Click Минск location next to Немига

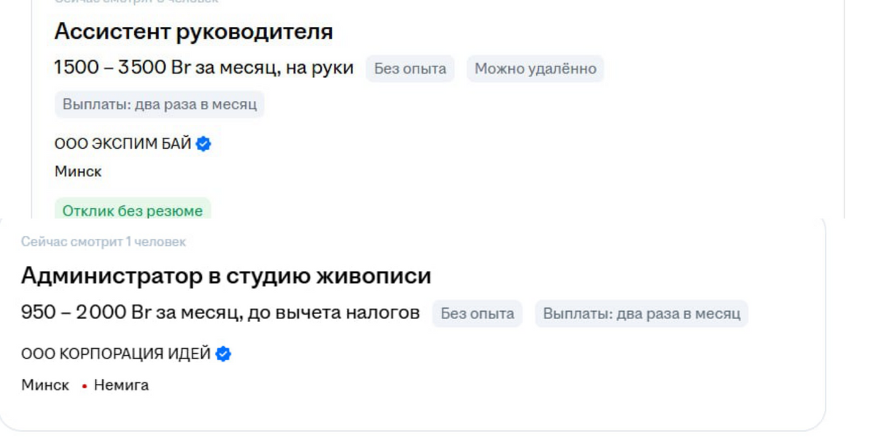coord(45,385)
